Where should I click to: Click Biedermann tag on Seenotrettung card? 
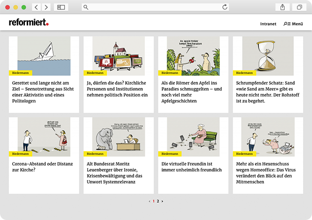pyautogui.click(x=21, y=73)
